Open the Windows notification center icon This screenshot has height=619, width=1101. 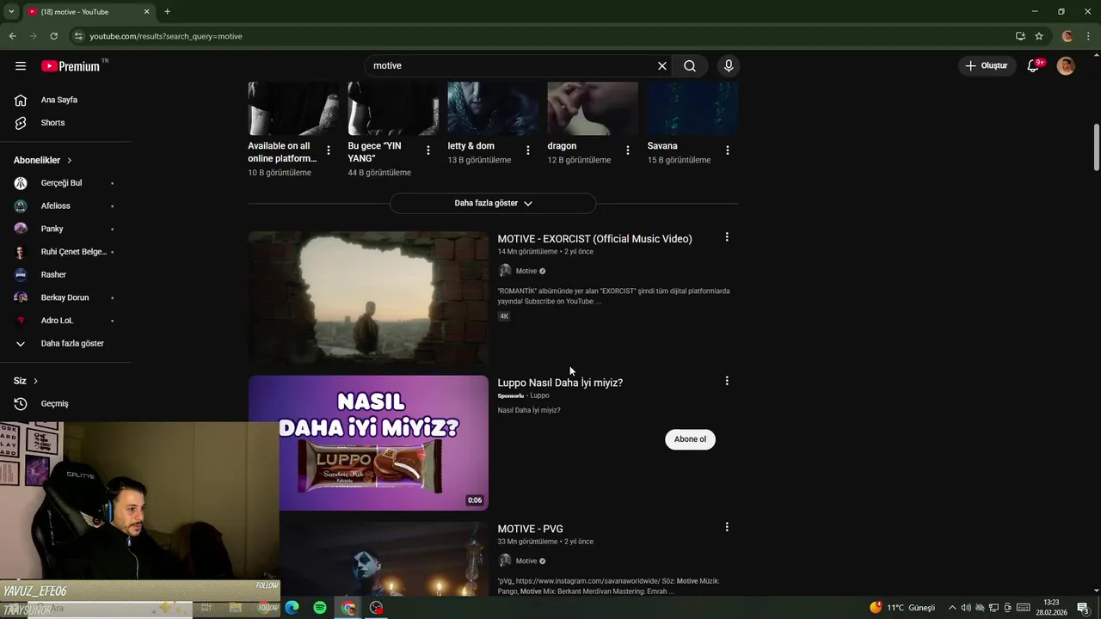click(x=1084, y=608)
